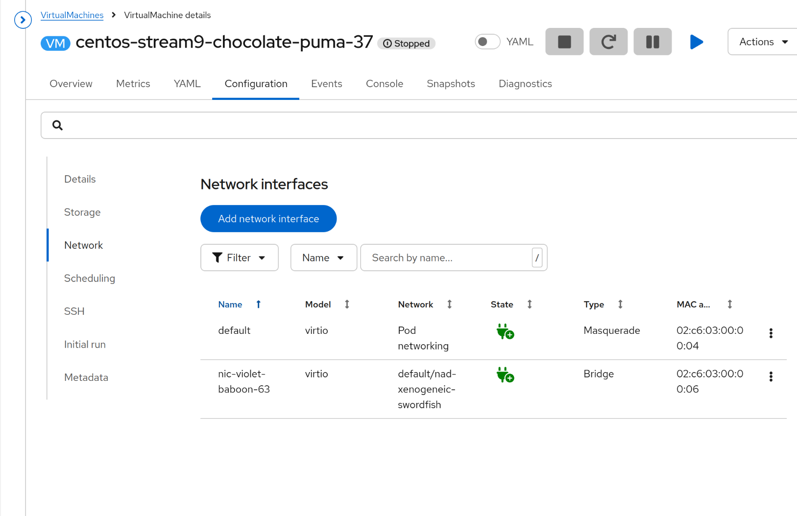Click the VirtualMachines breadcrumb link
The image size is (797, 516).
[72, 15]
